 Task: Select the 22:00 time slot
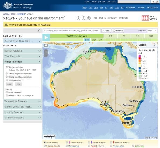[x=100, y=40]
